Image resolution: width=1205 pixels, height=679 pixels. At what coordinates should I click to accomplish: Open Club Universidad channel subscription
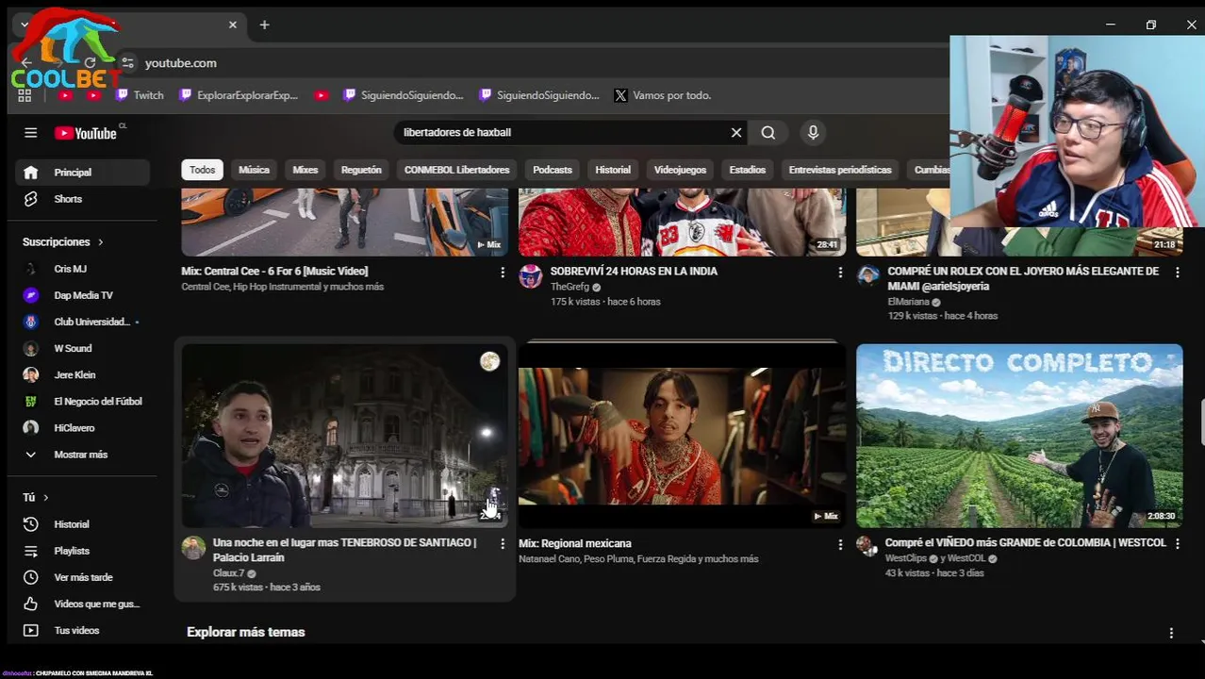[x=83, y=322]
